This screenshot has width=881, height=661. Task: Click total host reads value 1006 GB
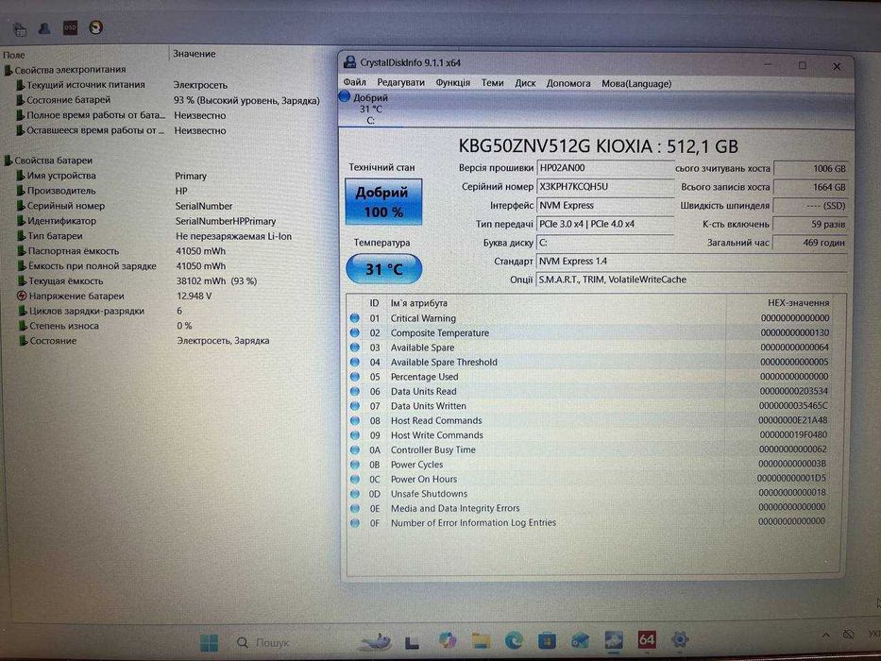coord(810,168)
